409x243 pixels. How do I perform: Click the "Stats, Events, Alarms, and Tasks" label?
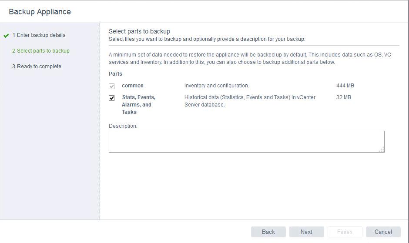138,104
